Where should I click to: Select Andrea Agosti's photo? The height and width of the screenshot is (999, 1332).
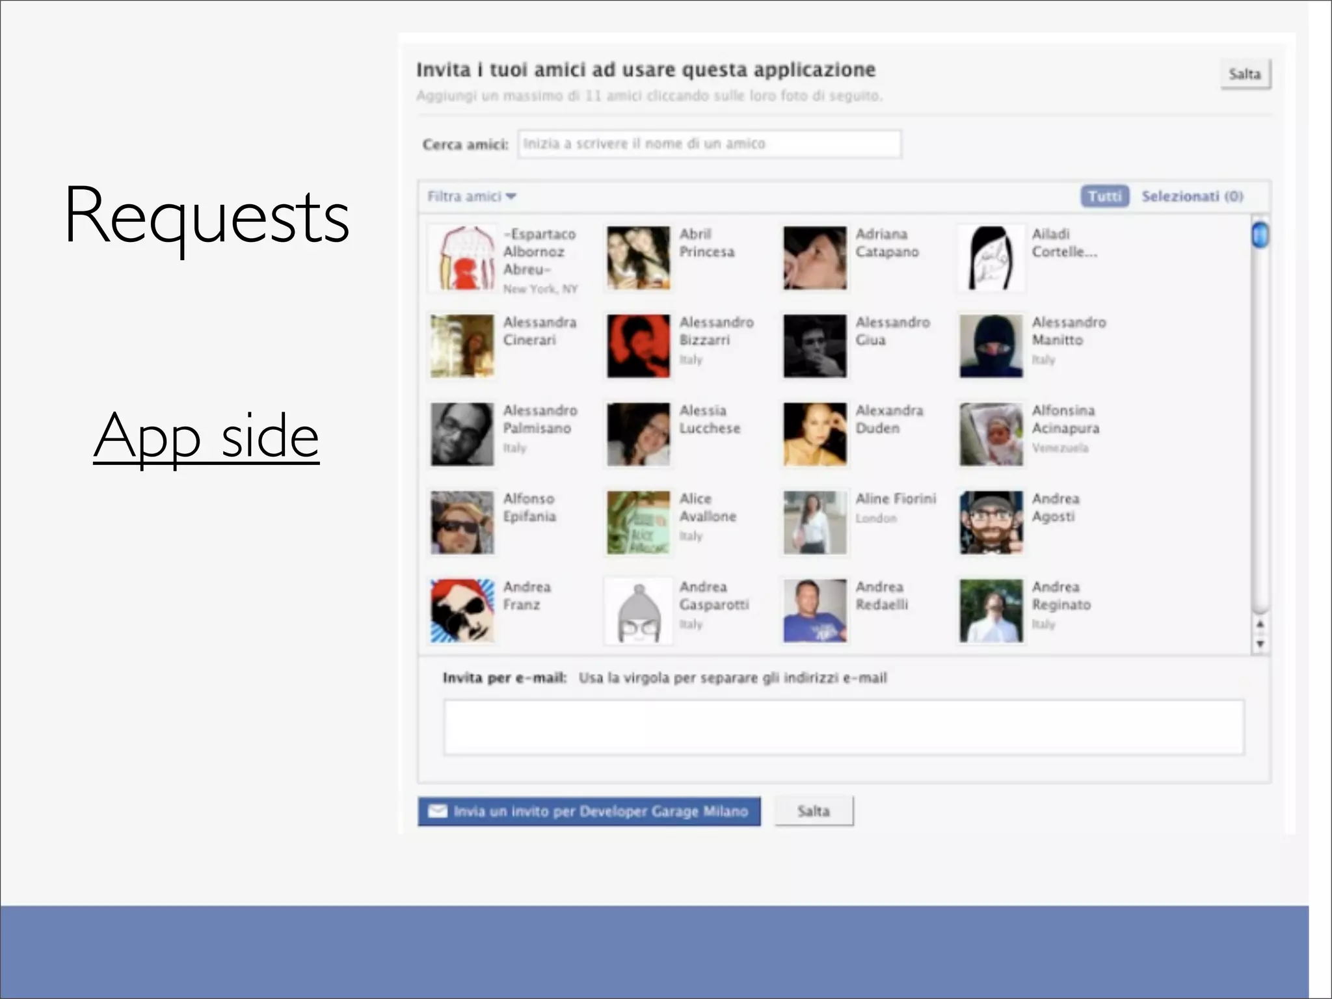(x=991, y=522)
